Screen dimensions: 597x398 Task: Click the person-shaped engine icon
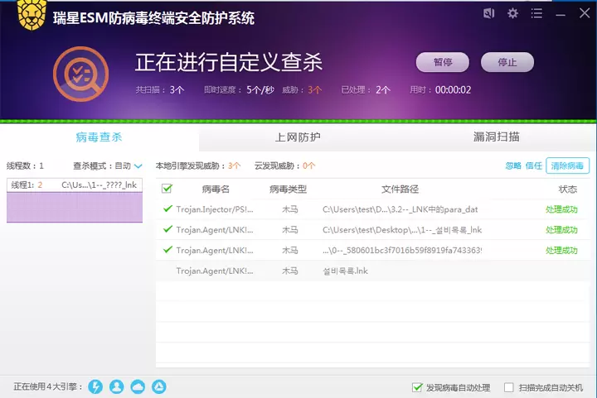117,386
